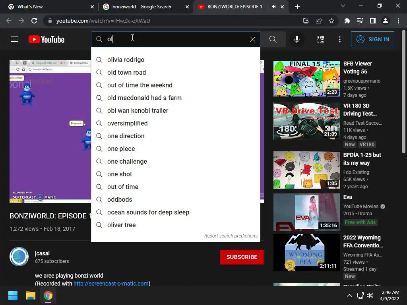Screen dimensions: 407x305
Task: Open the tab search chevron
Action: 343,6
